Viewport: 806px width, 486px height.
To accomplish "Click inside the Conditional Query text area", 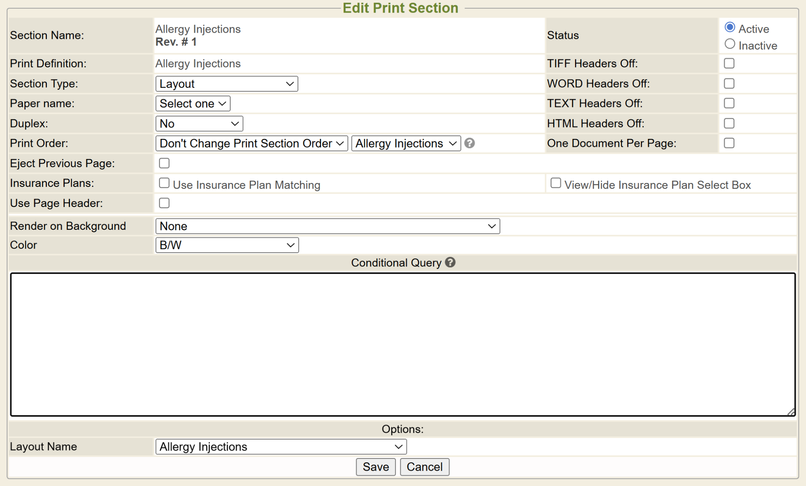I will [x=402, y=344].
